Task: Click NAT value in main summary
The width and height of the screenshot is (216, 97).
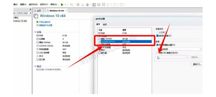Action: coord(64,49)
